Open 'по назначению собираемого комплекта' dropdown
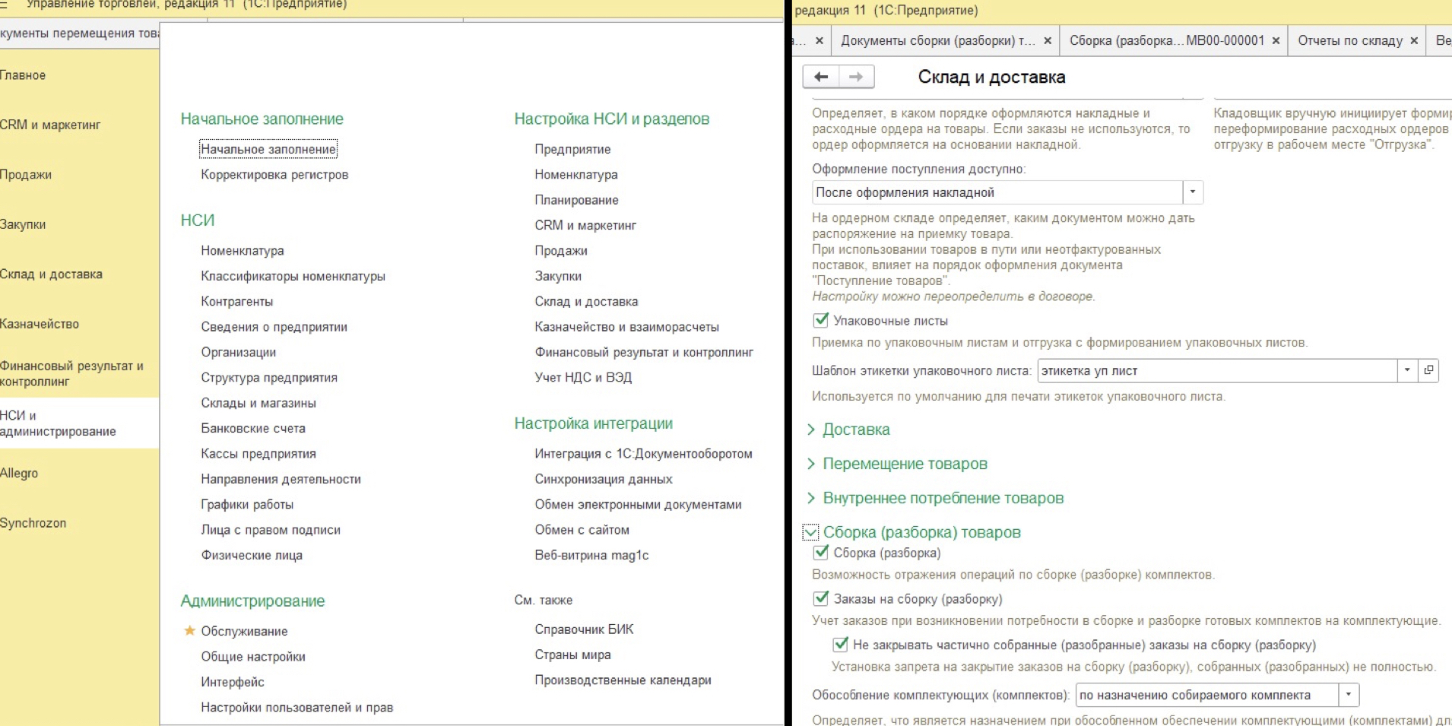The height and width of the screenshot is (726, 1452). pos(1349,695)
